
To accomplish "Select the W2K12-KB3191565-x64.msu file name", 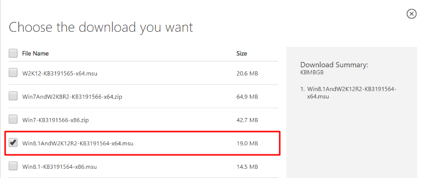I will [60, 73].
